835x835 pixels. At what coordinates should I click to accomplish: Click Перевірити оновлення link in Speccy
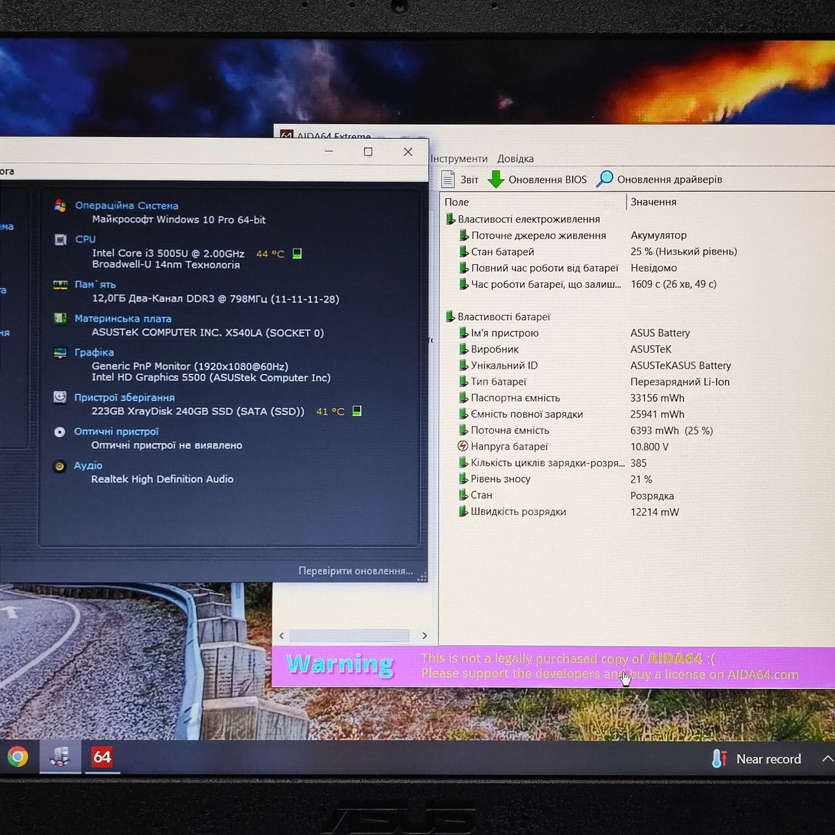[356, 571]
